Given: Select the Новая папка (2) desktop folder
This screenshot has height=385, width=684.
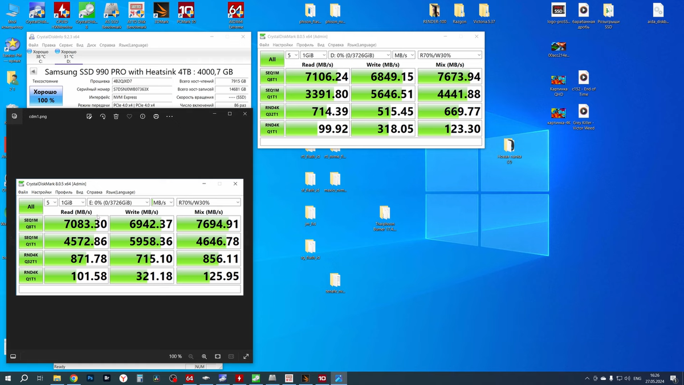Looking at the screenshot, I should (509, 151).
